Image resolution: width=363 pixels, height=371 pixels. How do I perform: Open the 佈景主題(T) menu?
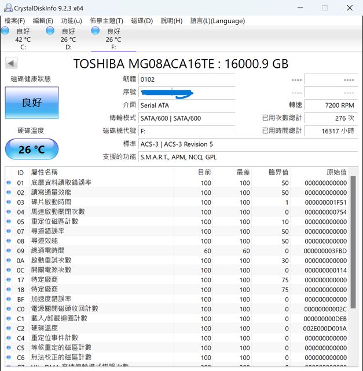click(x=107, y=21)
